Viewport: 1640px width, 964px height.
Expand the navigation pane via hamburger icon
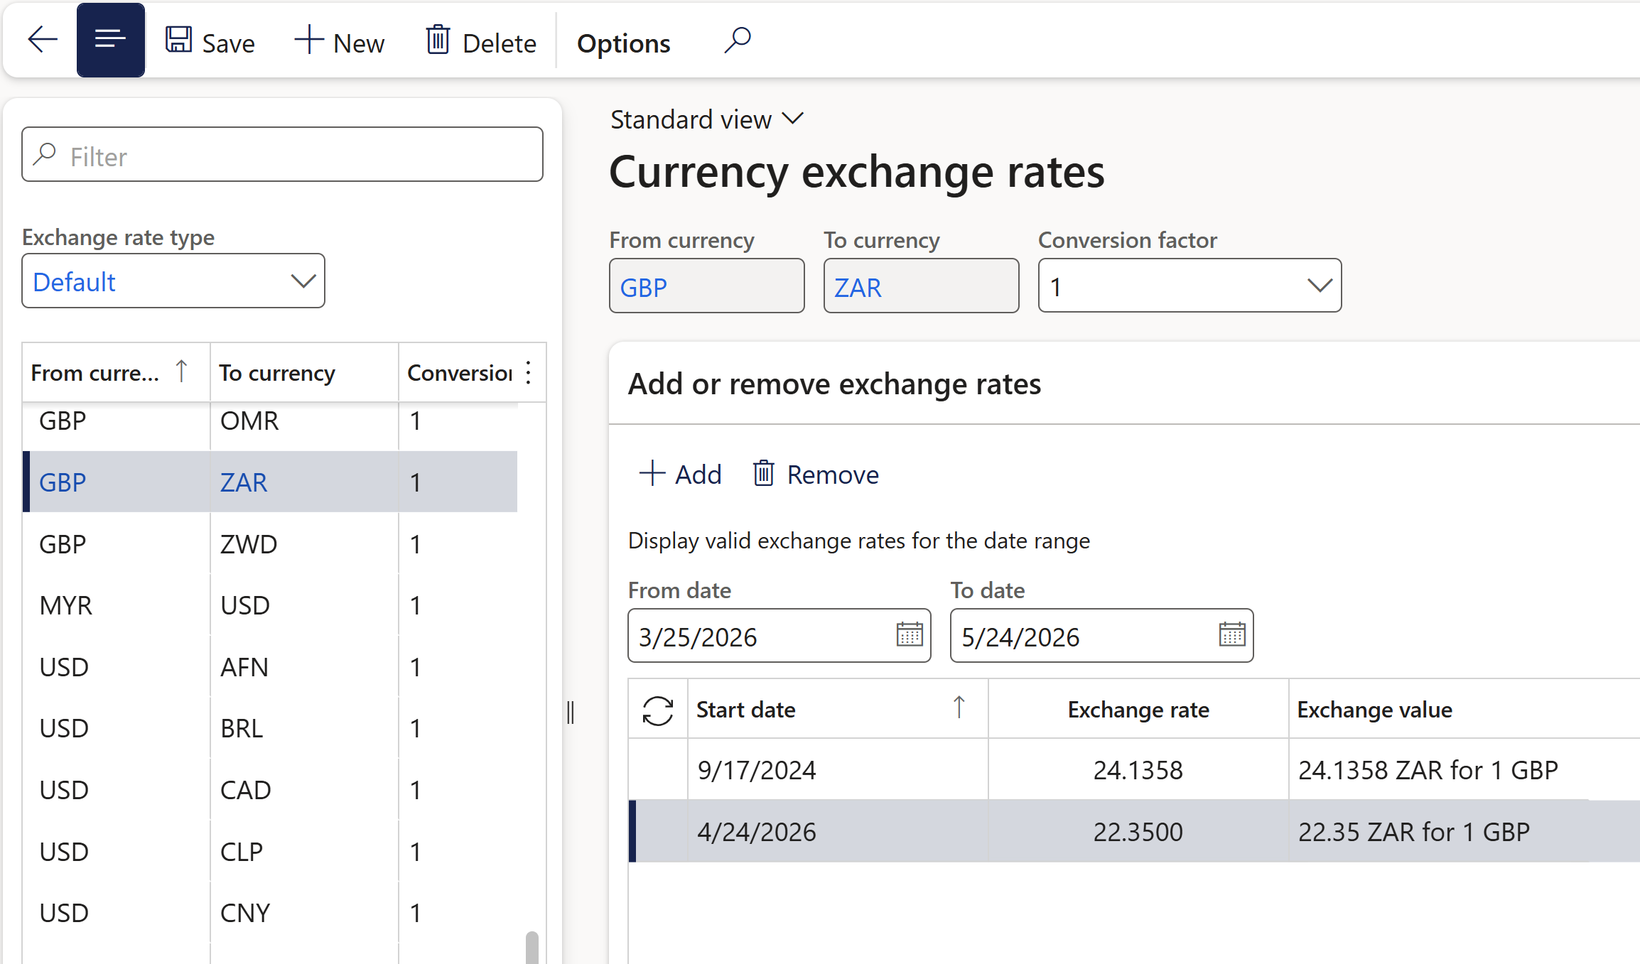click(x=110, y=39)
